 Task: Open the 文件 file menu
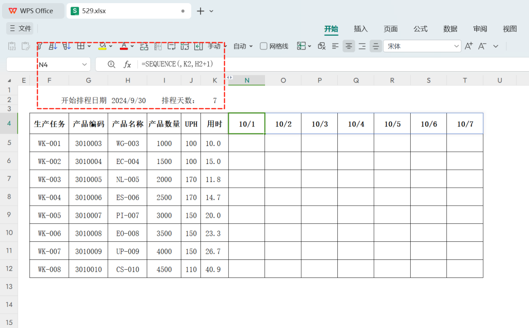click(x=20, y=29)
